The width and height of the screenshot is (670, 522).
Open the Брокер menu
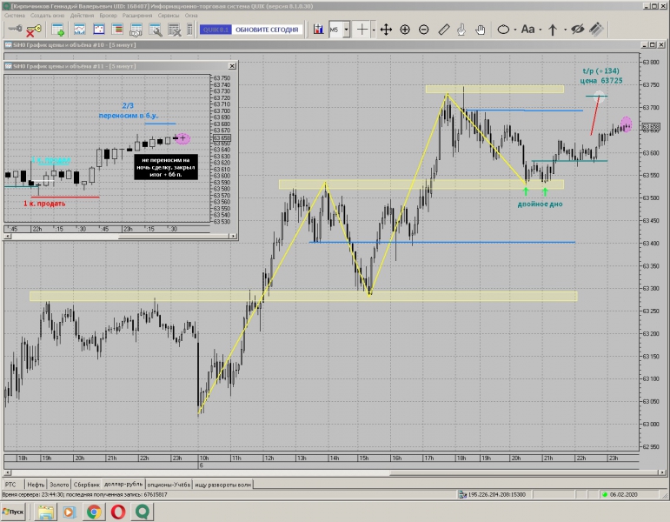[108, 16]
